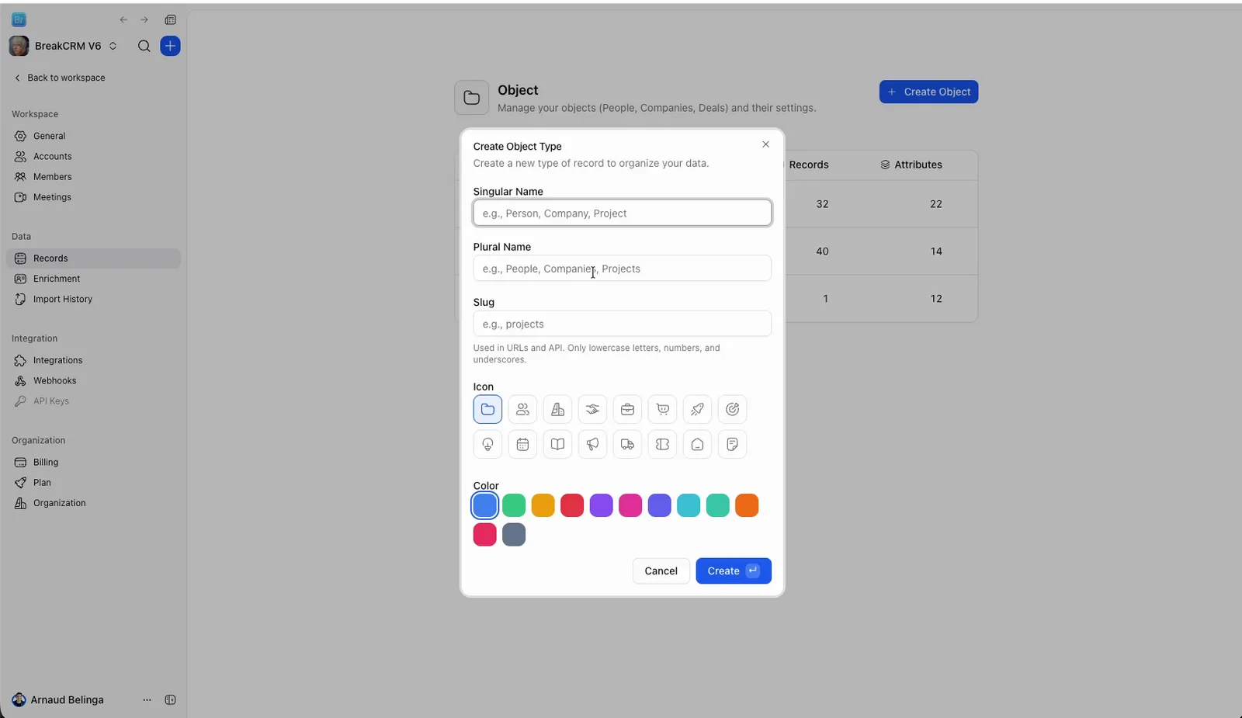The height and width of the screenshot is (718, 1242).
Task: Click the Create Object button
Action: click(928, 92)
